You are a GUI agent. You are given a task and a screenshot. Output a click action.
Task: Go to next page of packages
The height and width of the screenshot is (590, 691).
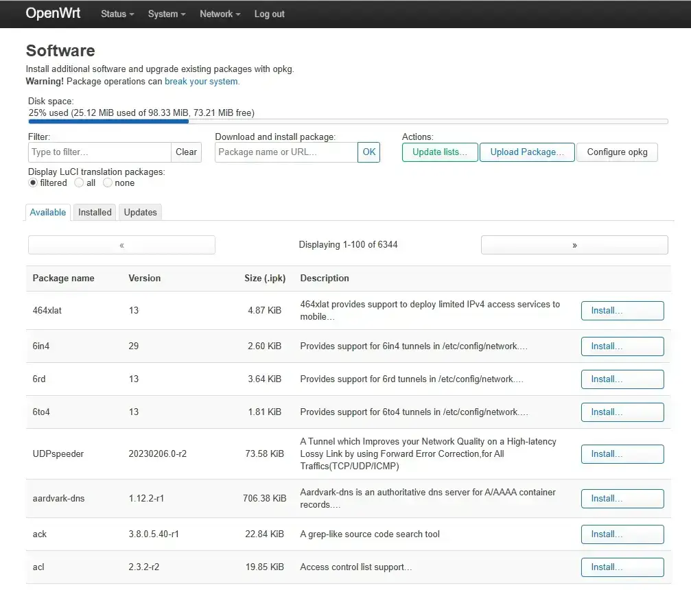pos(574,245)
